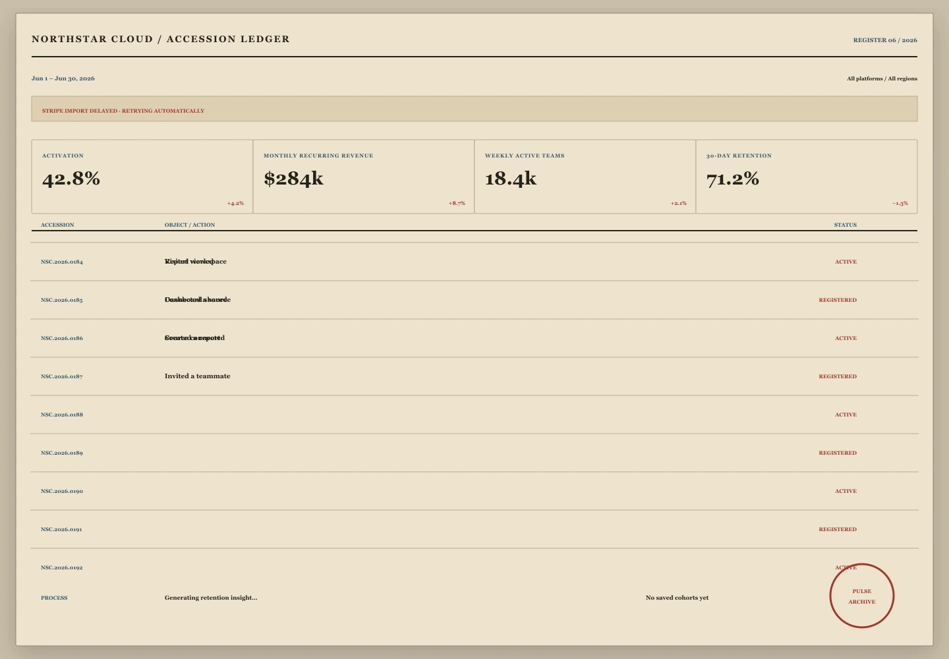Select accession NSC.2026.0189
949x659 pixels.
point(62,453)
